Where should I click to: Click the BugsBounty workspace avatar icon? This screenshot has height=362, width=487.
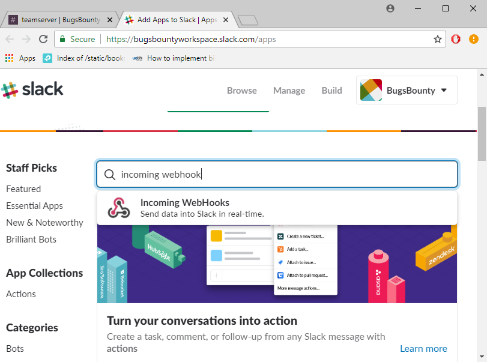tap(371, 91)
